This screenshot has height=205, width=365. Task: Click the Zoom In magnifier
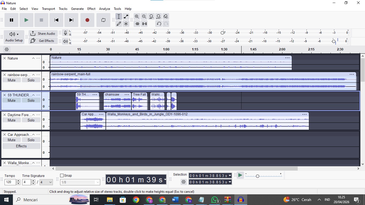[x=137, y=17]
